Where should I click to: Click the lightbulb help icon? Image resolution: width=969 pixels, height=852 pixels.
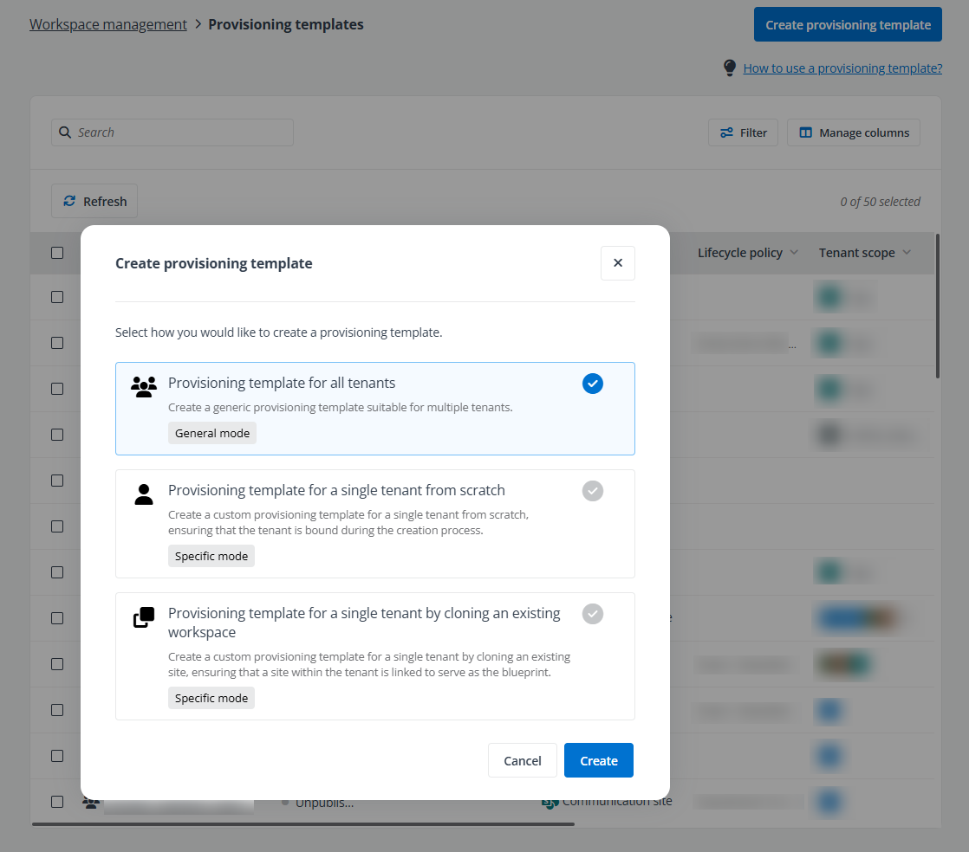(x=729, y=68)
